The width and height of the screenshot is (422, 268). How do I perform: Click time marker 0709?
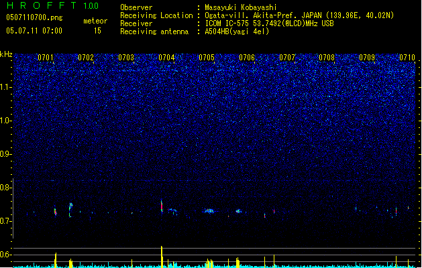367,58
